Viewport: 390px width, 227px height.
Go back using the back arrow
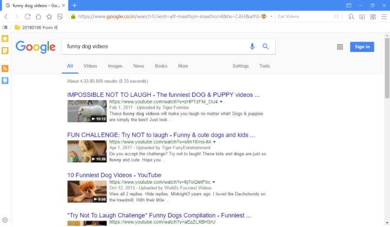6,16
